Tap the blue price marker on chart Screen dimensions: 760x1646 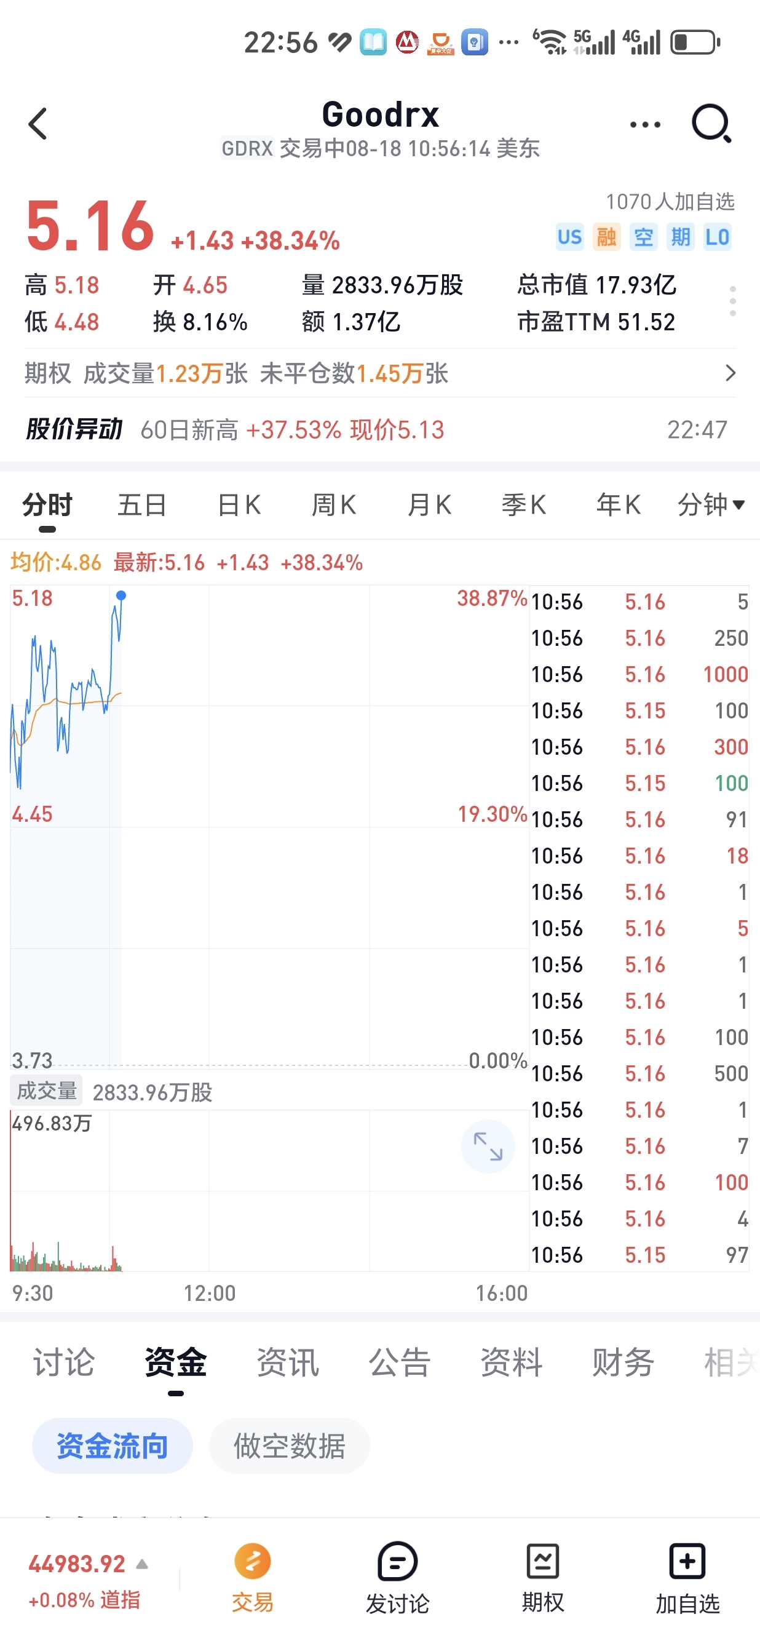pos(121,595)
